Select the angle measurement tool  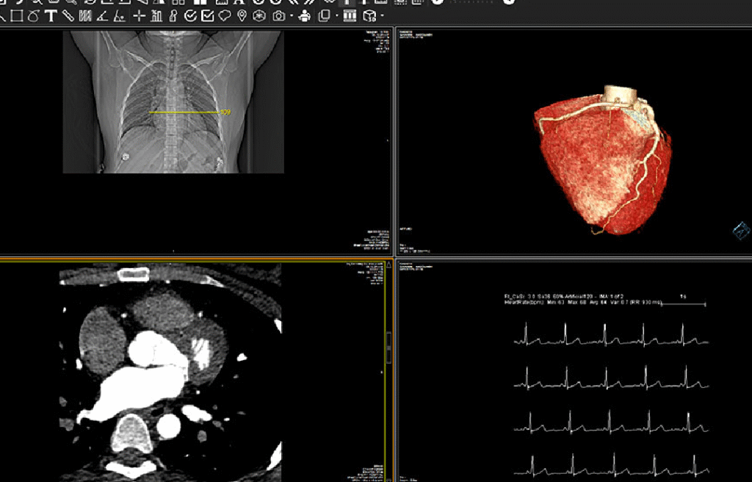tap(102, 16)
